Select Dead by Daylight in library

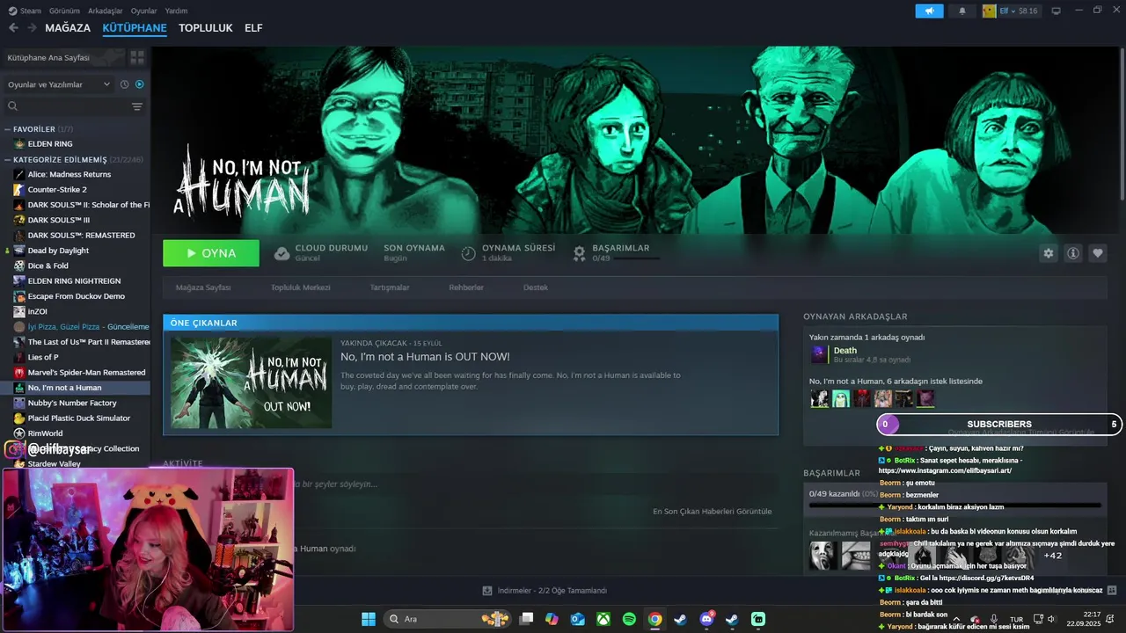[x=57, y=251]
